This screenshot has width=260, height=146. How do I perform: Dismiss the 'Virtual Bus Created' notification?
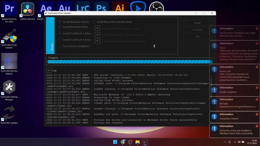click(257, 114)
